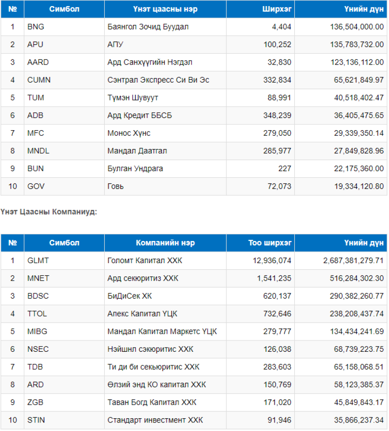
Task: Click the name 'Баянгол Зочид Буудал'
Action: point(148,27)
